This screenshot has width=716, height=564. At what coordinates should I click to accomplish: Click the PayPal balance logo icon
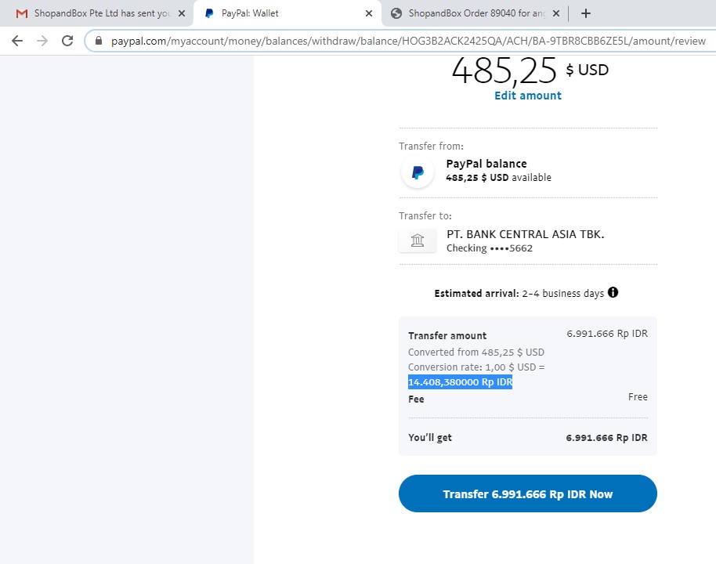click(x=418, y=172)
